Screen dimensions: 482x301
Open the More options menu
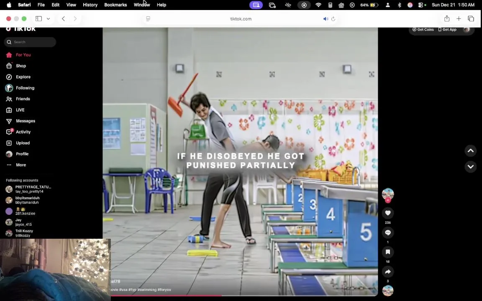[16, 165]
